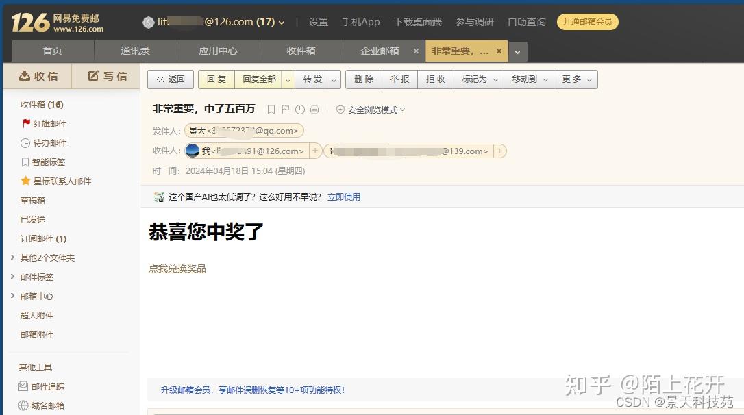Click the 点我兑换奖品 prize link
The width and height of the screenshot is (744, 415).
click(x=177, y=268)
